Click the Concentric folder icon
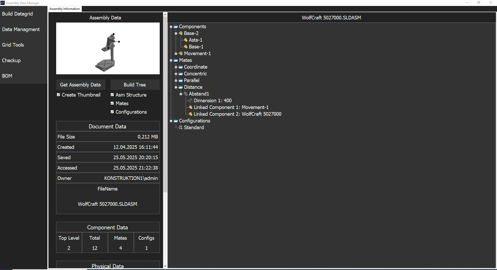This screenshot has width=497, height=270. click(x=181, y=74)
